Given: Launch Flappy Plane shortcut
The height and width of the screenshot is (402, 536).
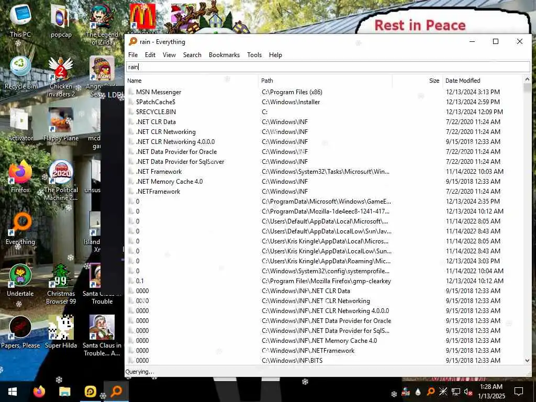Looking at the screenshot, I should [61, 125].
